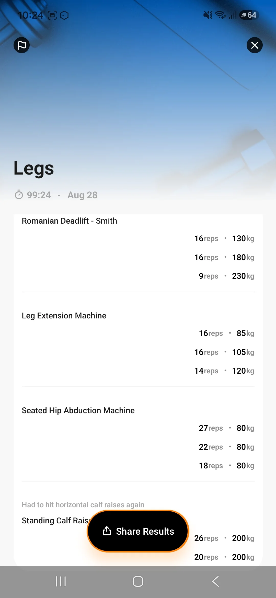Tap the screen recorder status icon
276x598 pixels.
[x=52, y=16]
